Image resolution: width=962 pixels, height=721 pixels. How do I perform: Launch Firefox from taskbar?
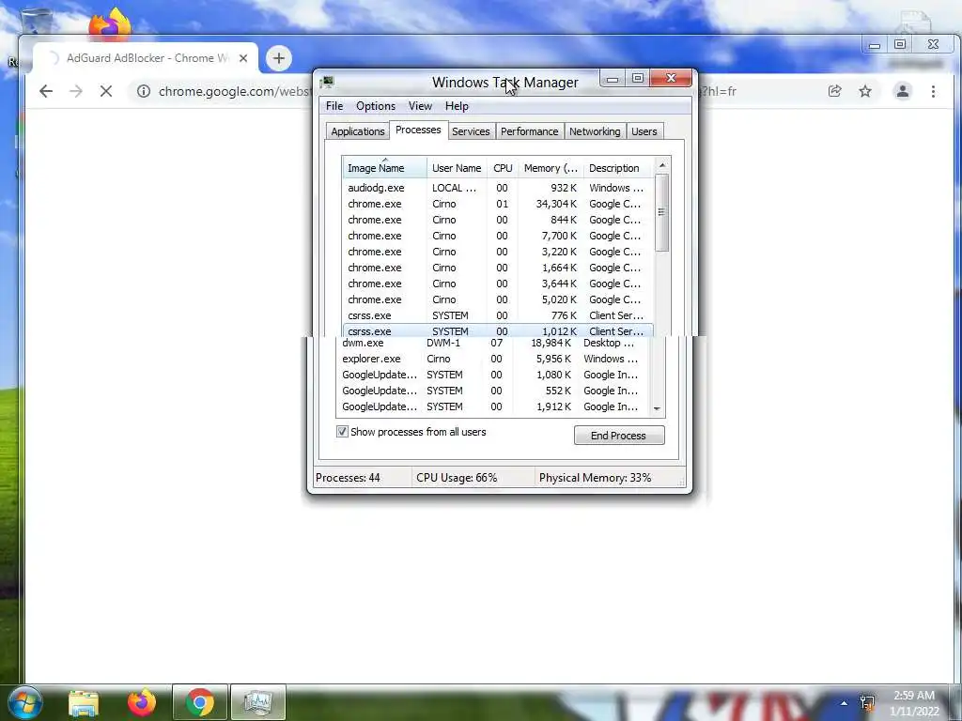(x=142, y=702)
